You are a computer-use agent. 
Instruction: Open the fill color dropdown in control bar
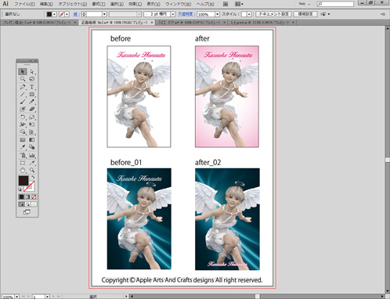click(x=55, y=14)
